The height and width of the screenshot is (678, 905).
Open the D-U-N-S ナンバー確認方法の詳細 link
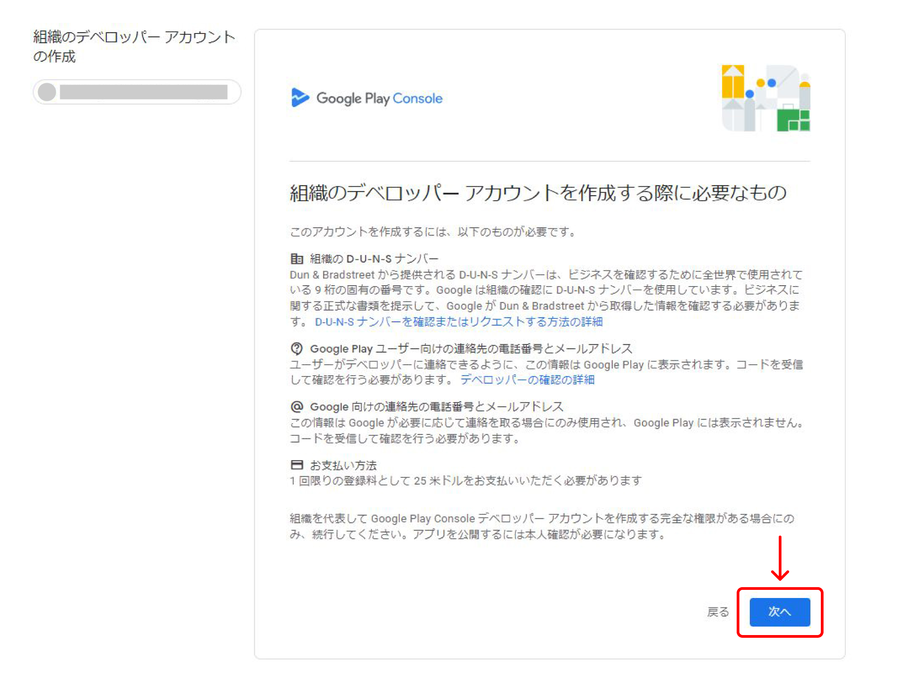(458, 322)
